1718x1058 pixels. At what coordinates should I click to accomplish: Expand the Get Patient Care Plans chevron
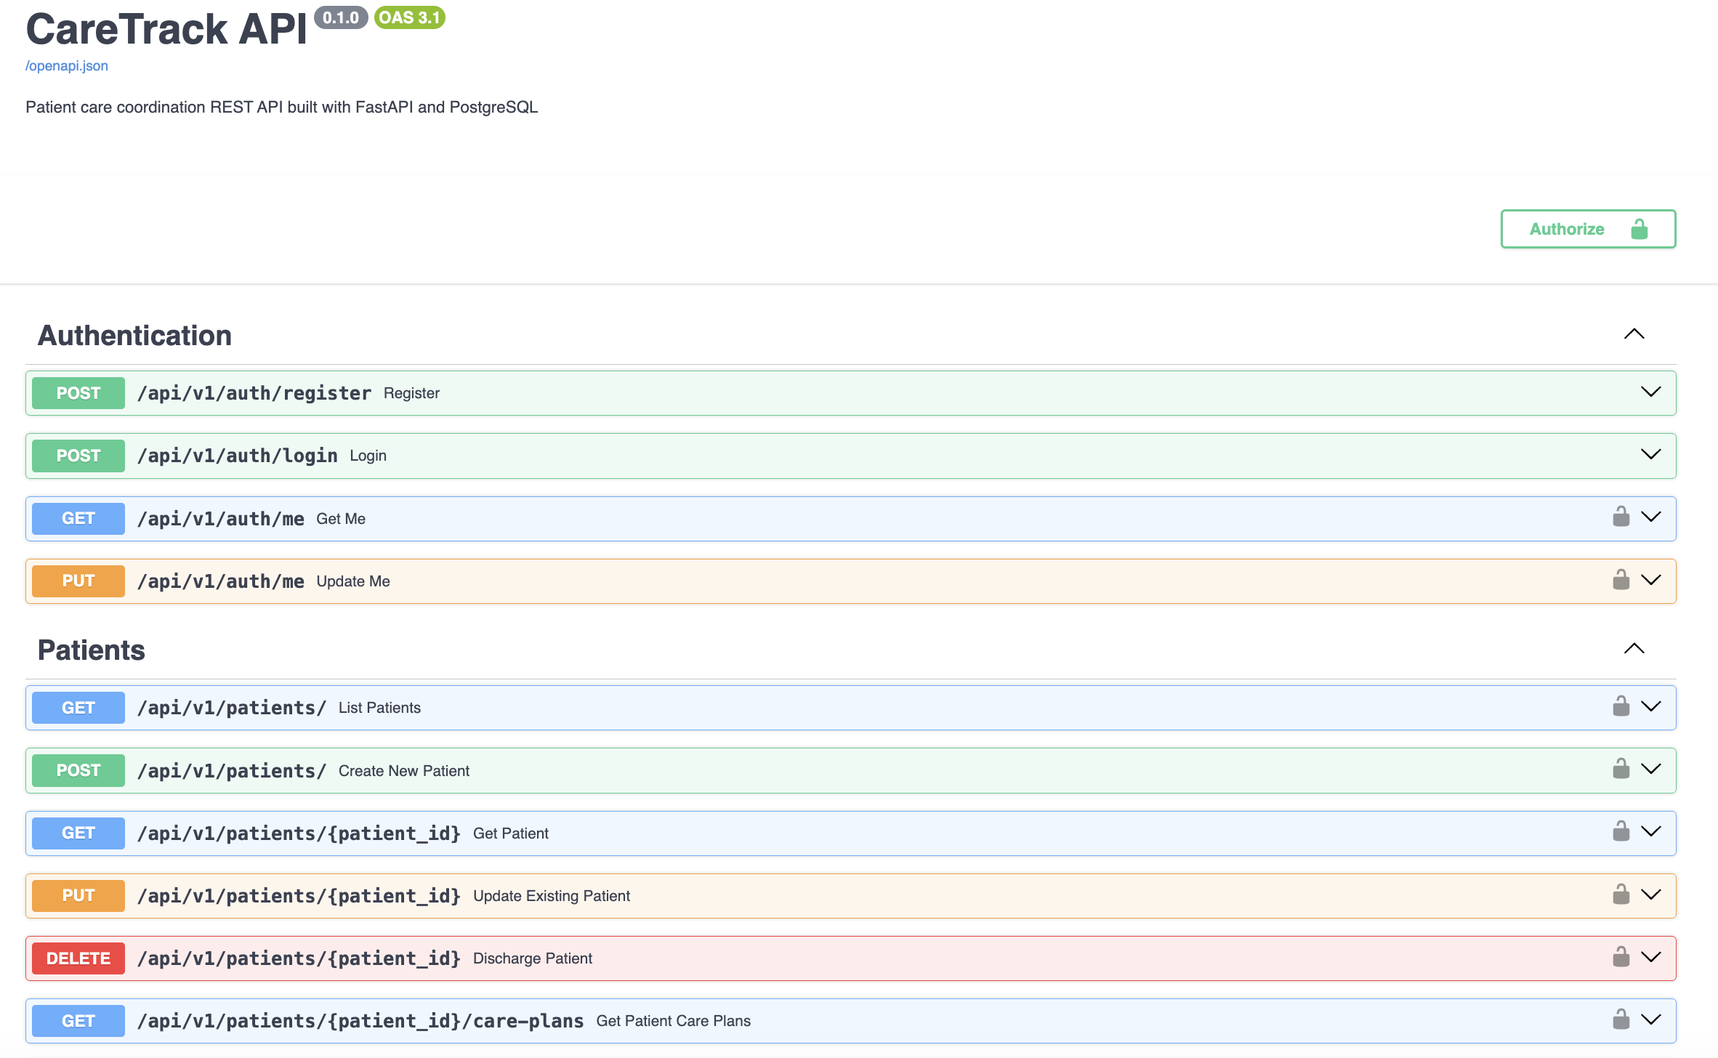tap(1651, 1019)
